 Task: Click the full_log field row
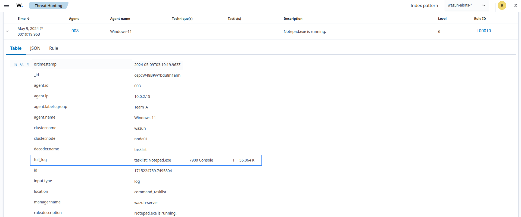click(x=146, y=160)
